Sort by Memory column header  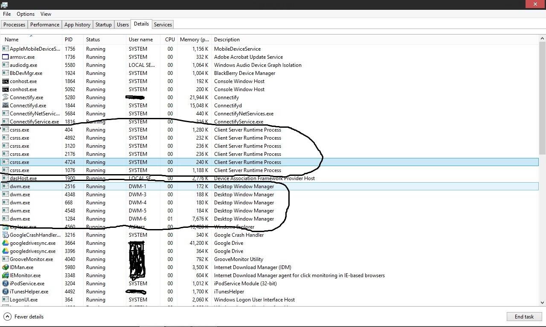point(194,40)
